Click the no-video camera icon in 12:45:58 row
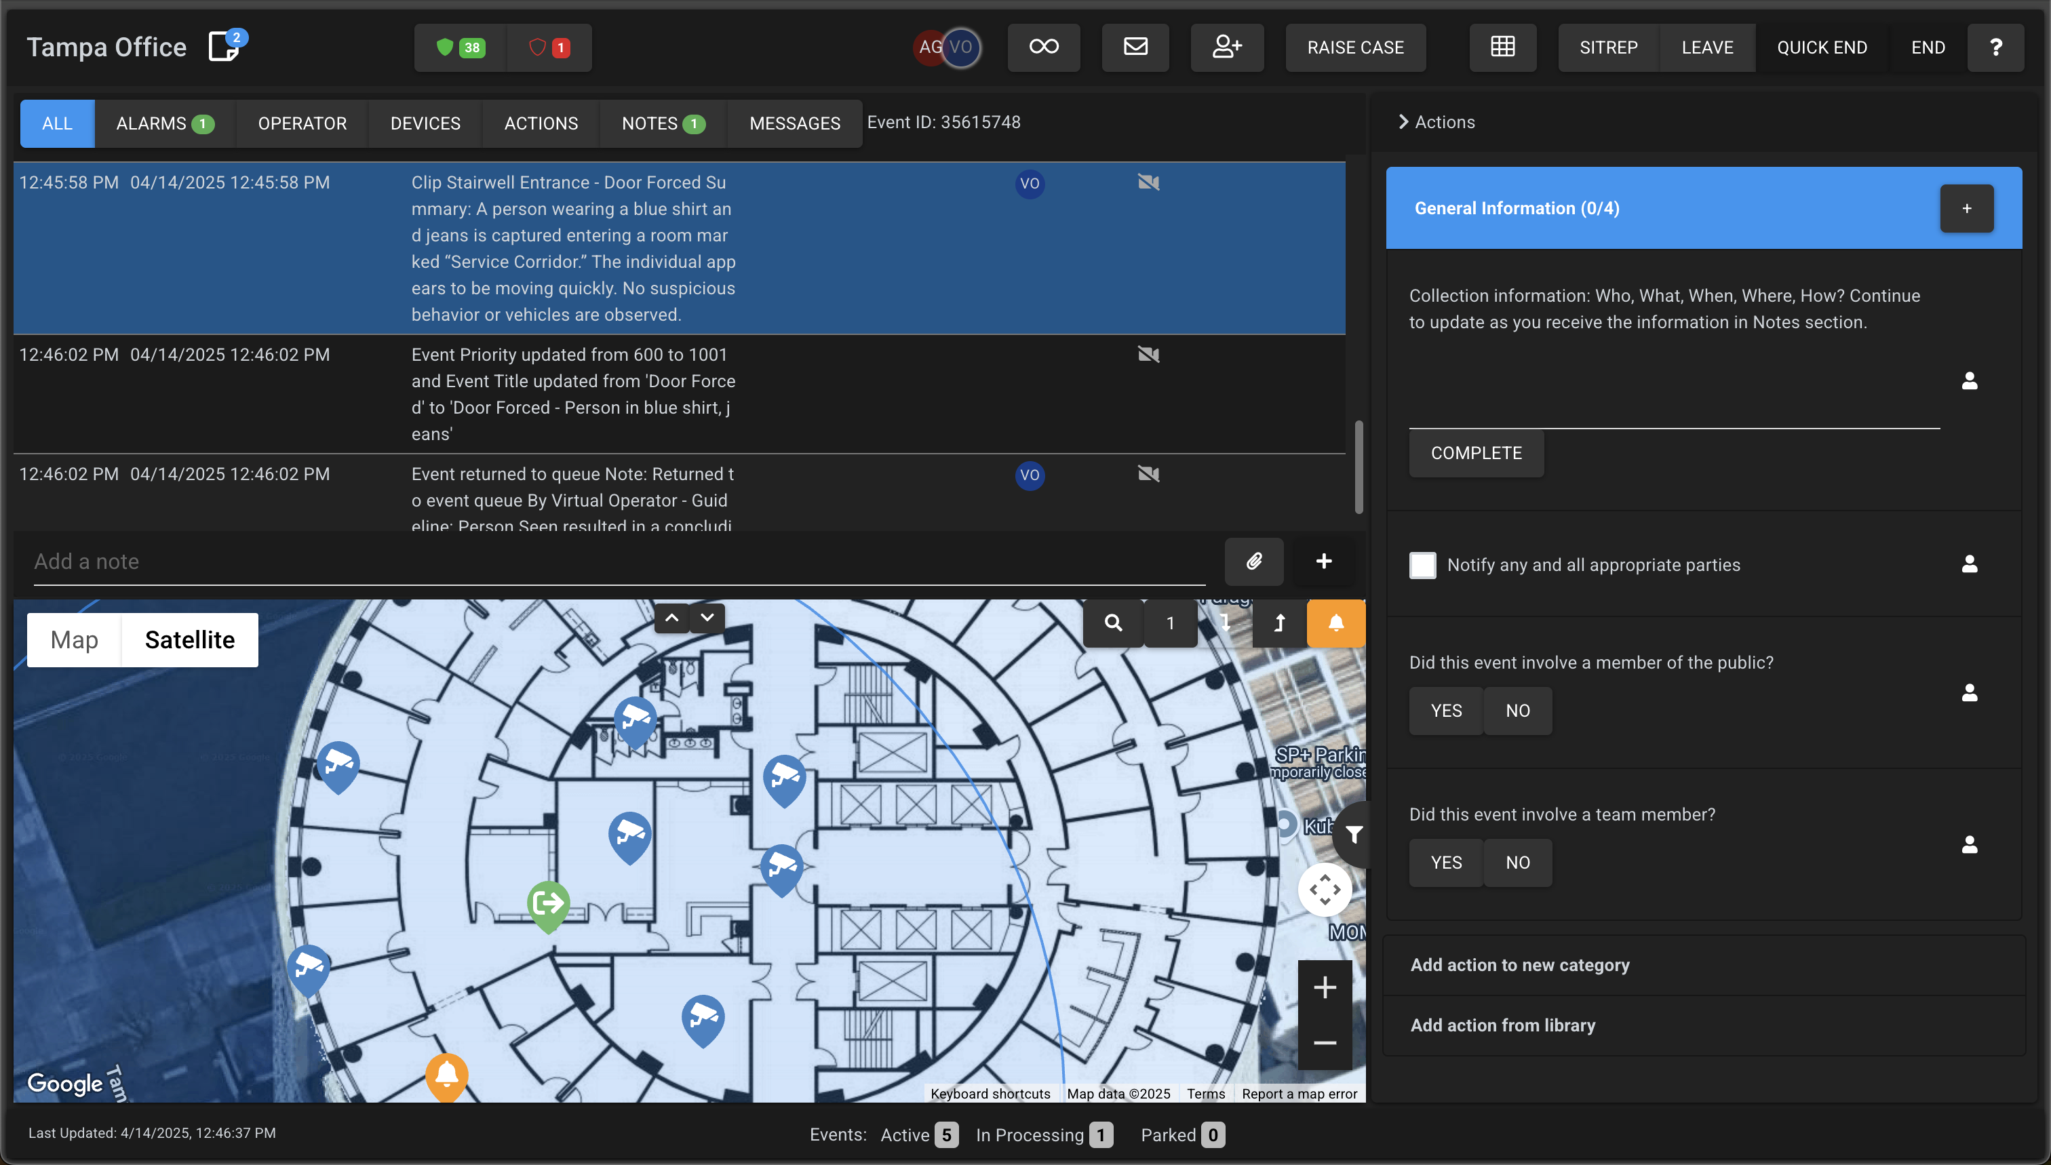This screenshot has height=1165, width=2051. point(1148,182)
